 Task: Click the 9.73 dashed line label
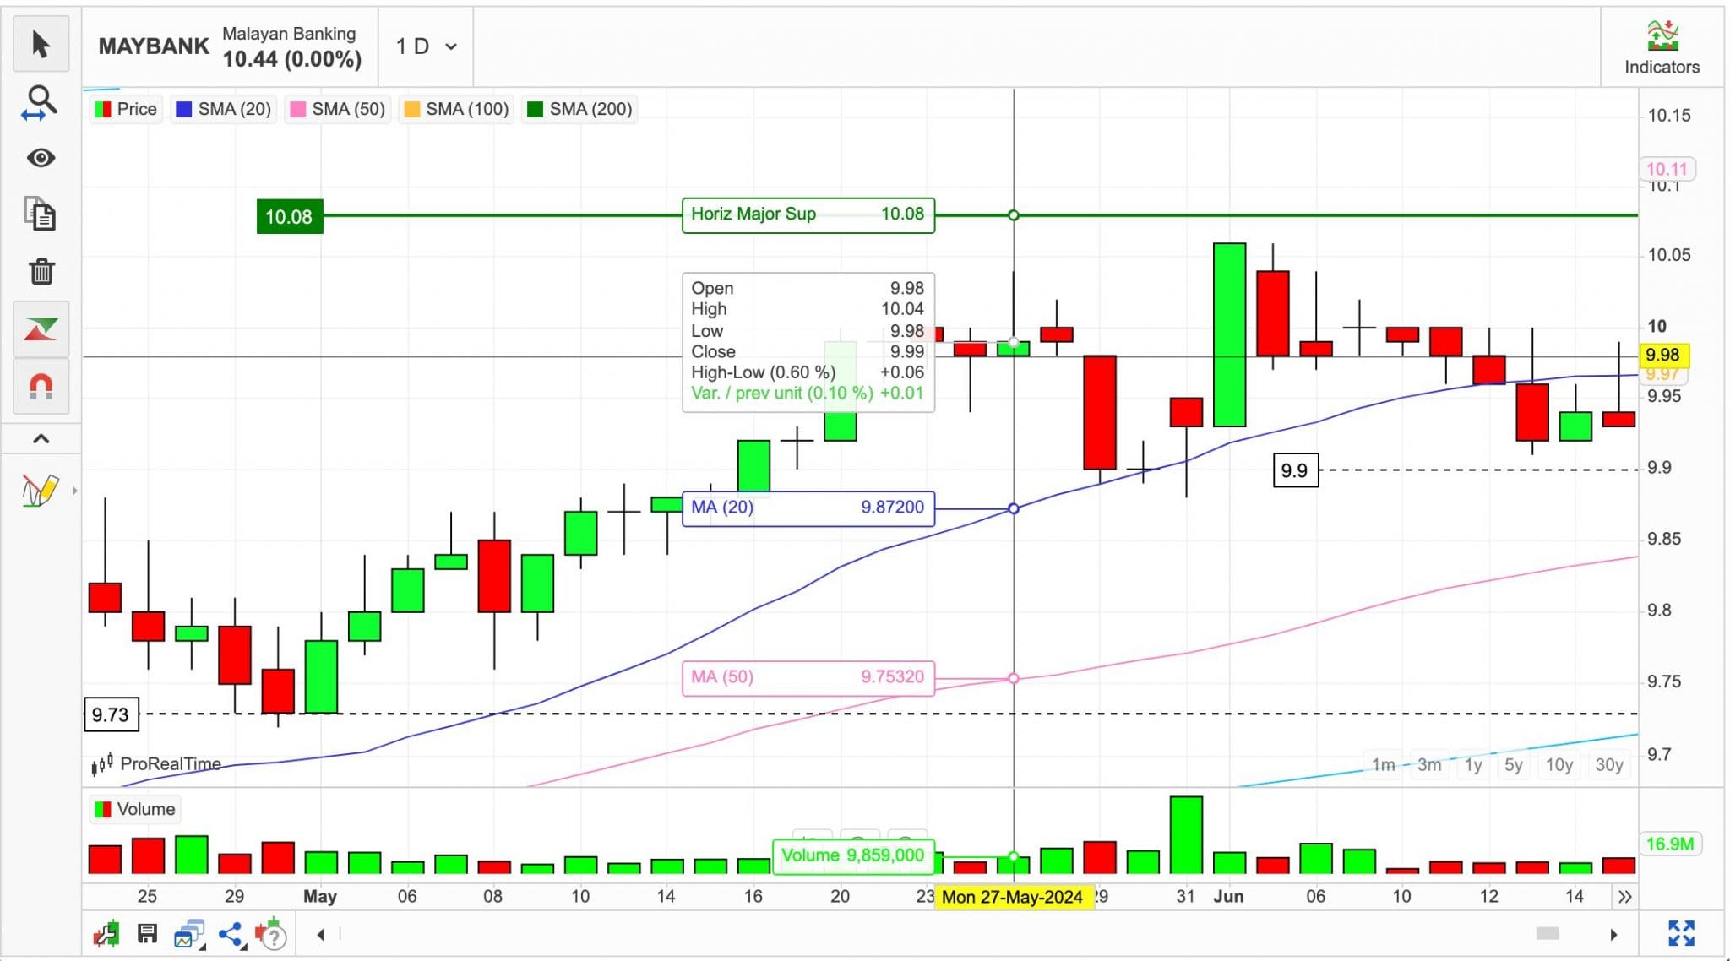click(x=111, y=714)
